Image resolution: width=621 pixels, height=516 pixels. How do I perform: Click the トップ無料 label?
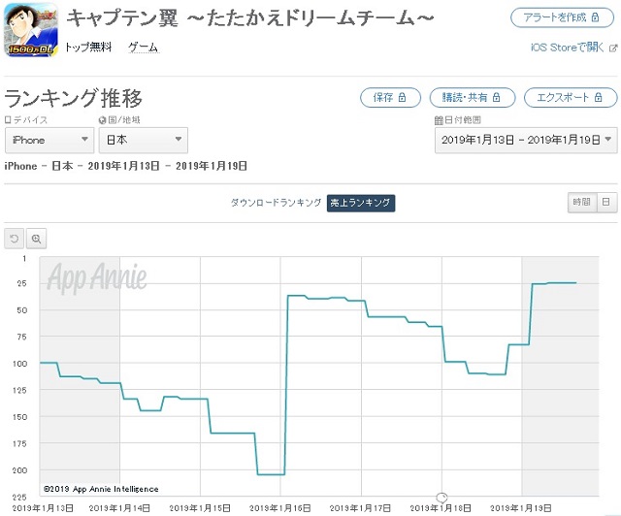point(88,48)
